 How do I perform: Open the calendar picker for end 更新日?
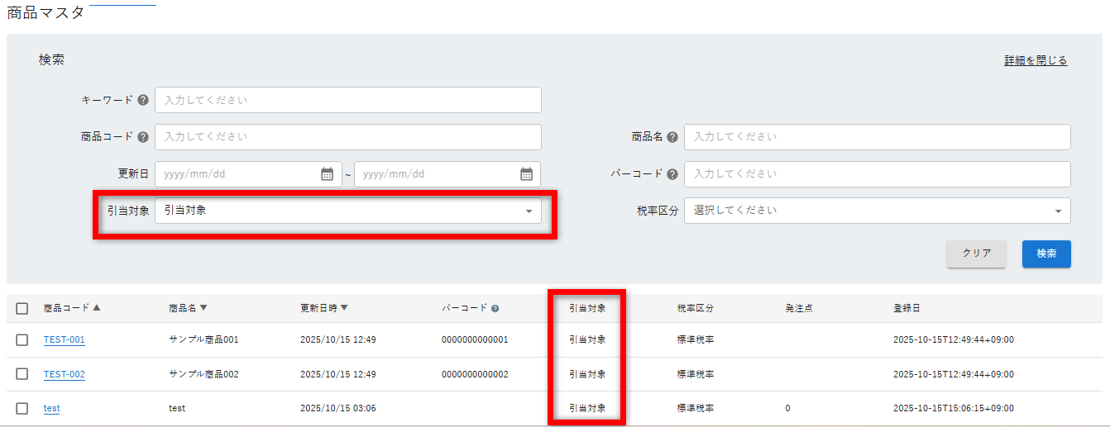(x=526, y=174)
